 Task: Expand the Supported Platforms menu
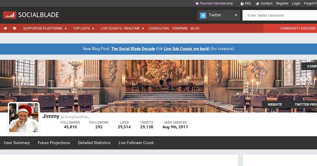(45, 28)
